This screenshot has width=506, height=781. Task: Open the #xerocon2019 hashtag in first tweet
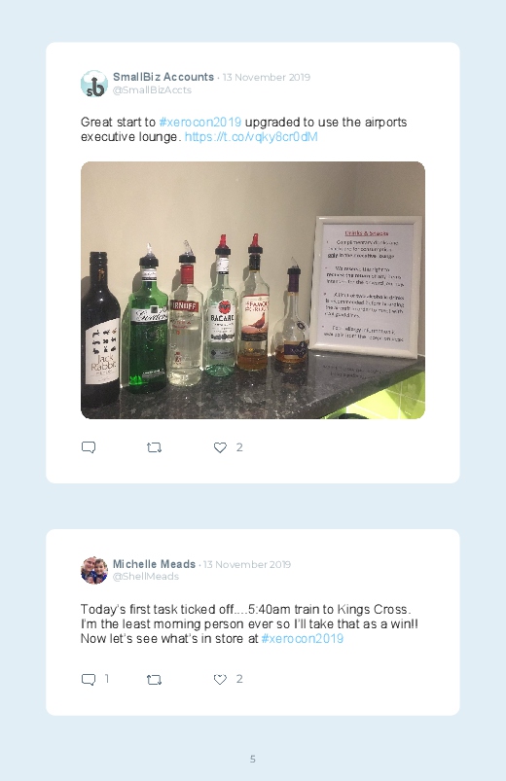point(199,122)
